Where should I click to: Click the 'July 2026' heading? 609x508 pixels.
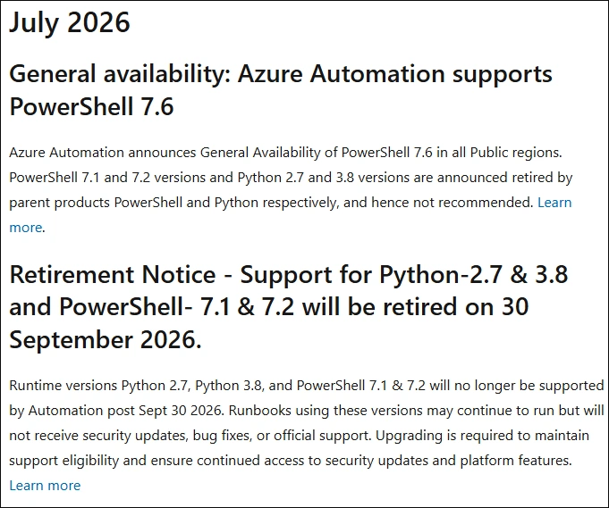pos(70,21)
